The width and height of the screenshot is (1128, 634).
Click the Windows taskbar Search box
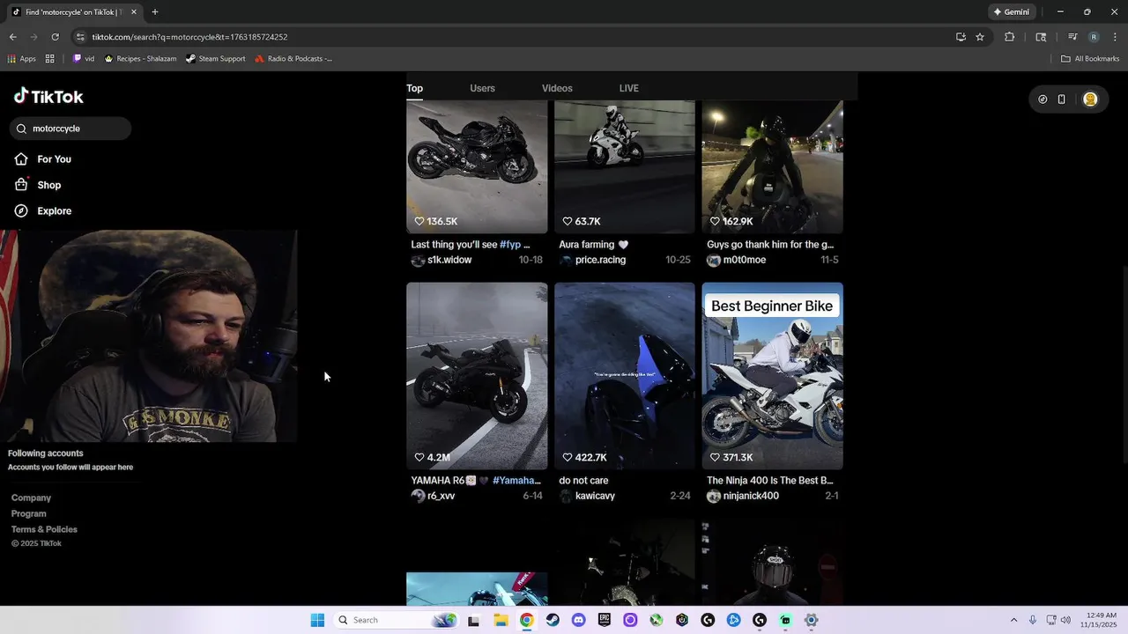(x=395, y=620)
